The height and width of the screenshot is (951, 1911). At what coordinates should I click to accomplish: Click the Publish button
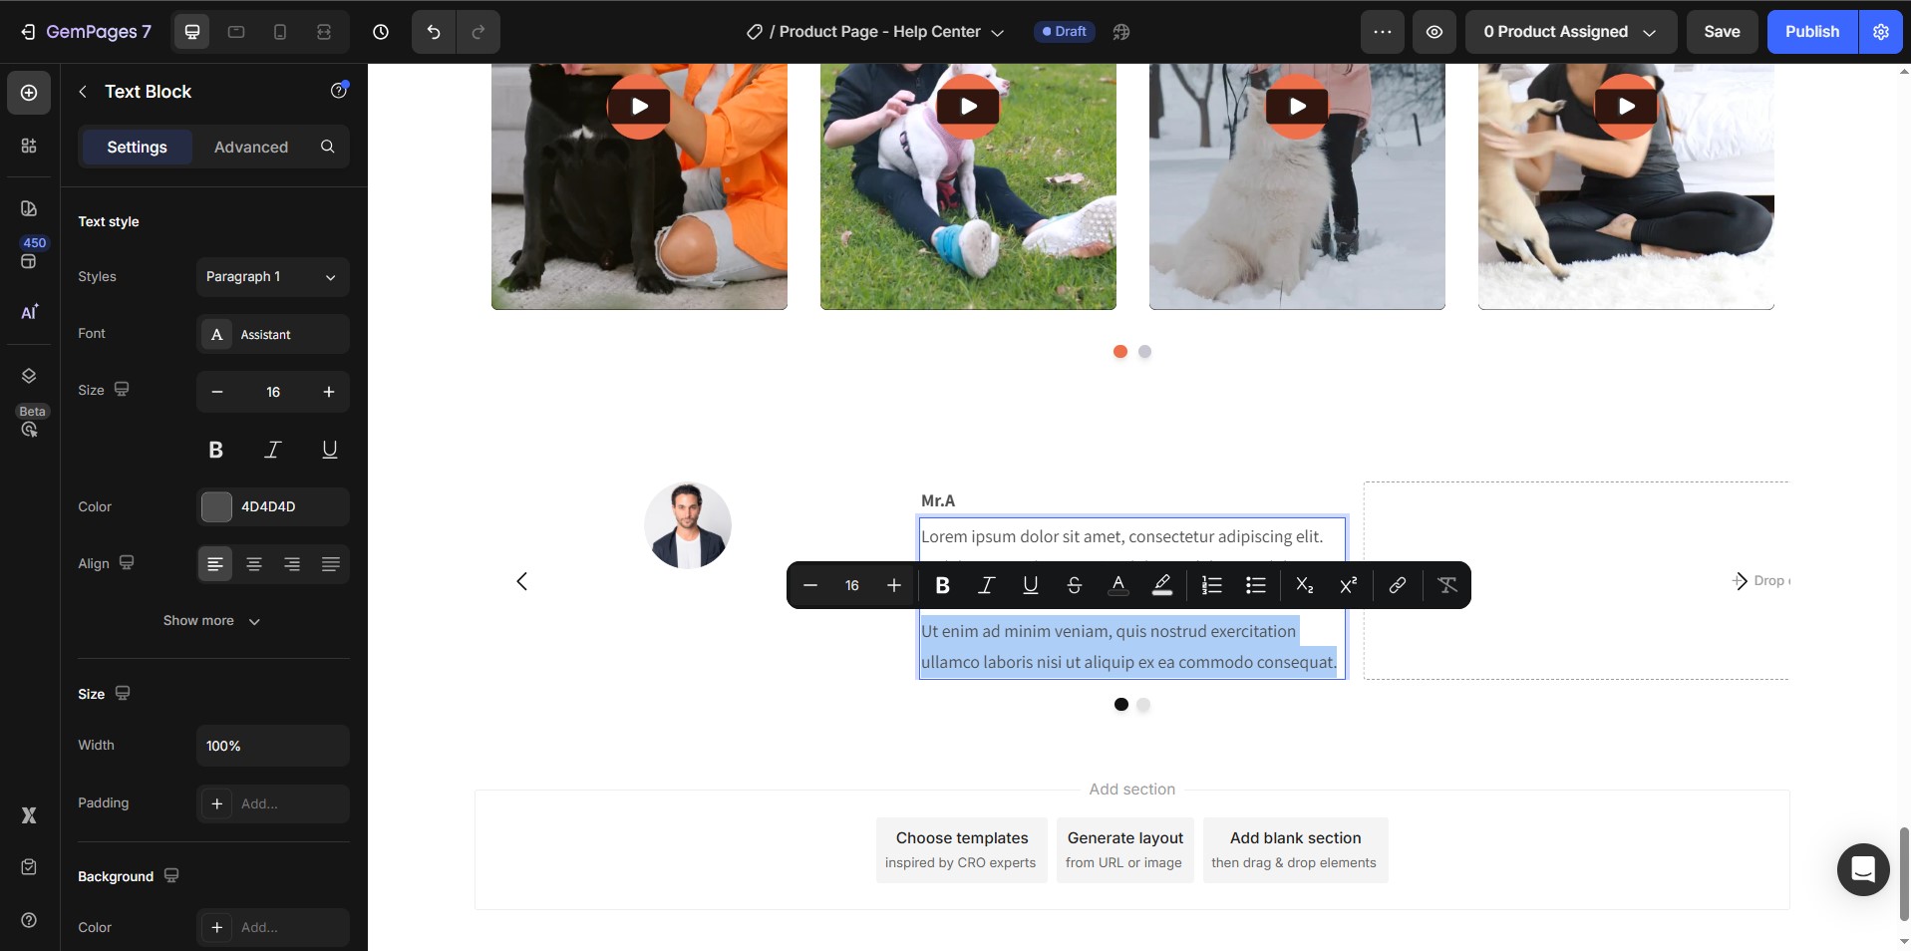[1811, 32]
